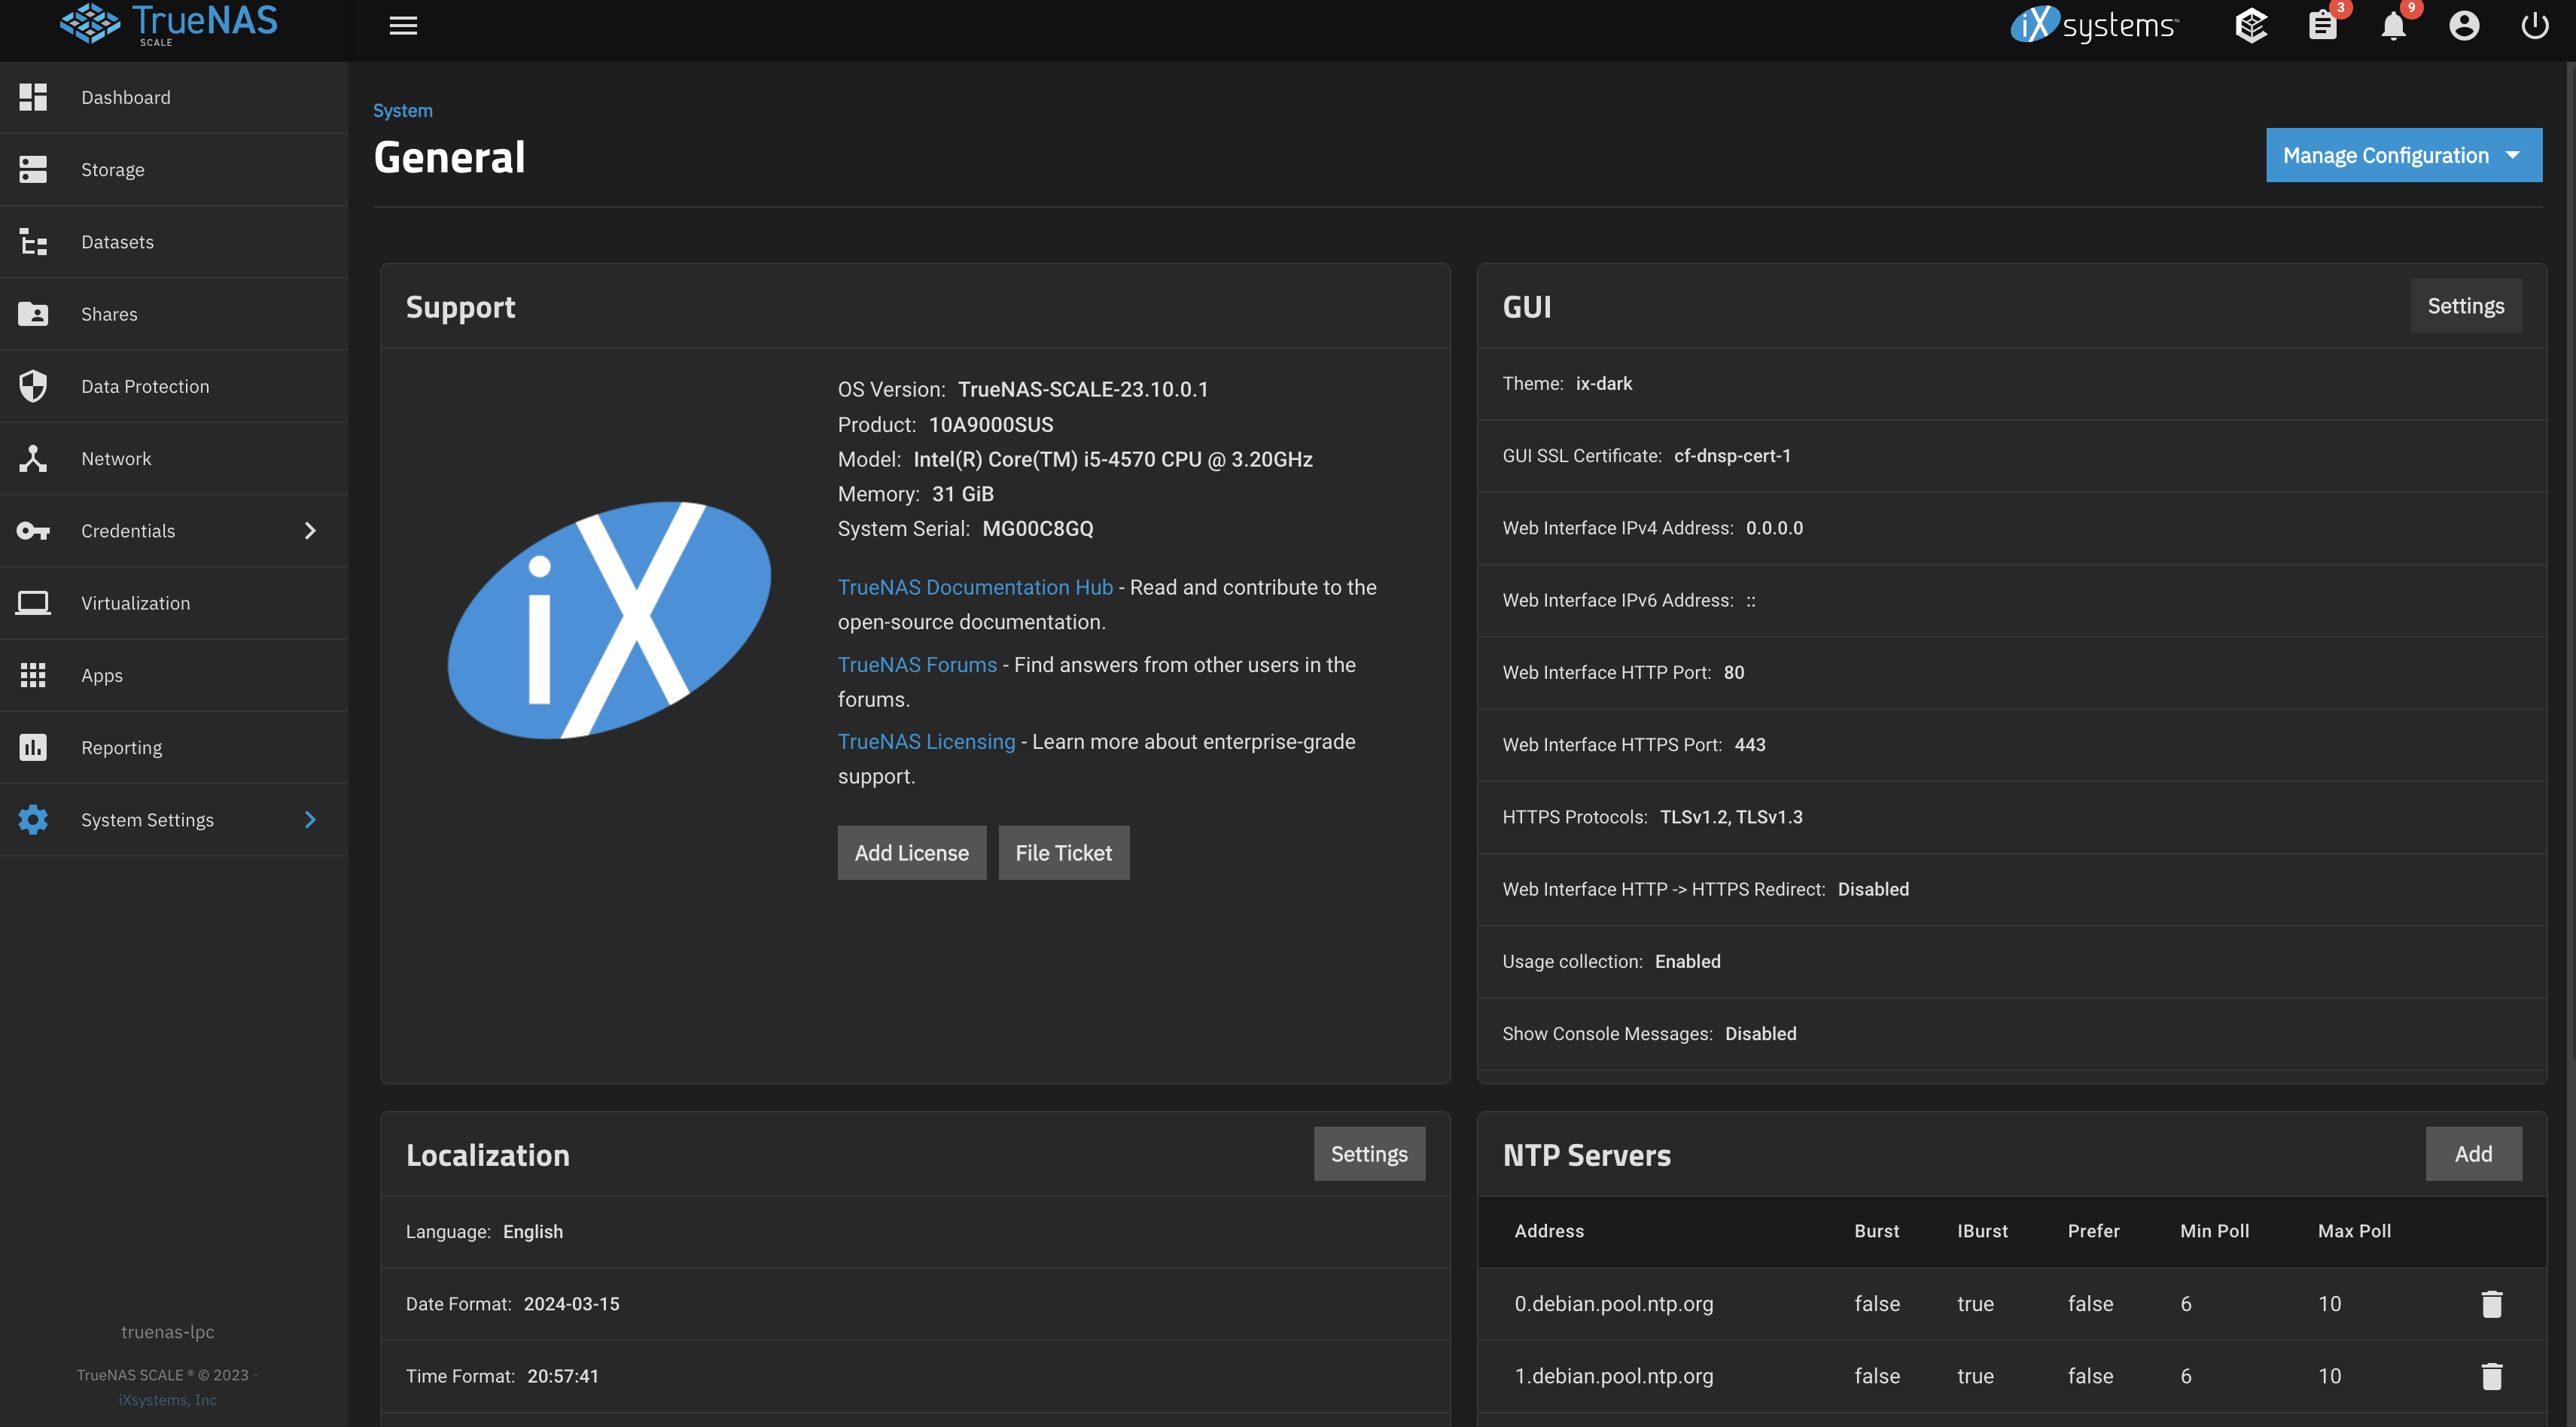
Task: Open alerts bell notifications
Action: pos(2393,26)
